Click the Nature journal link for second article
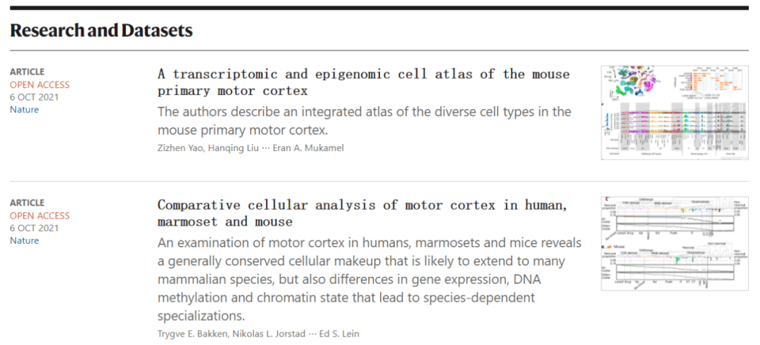Screen dimensions: 760x345 coord(24,240)
